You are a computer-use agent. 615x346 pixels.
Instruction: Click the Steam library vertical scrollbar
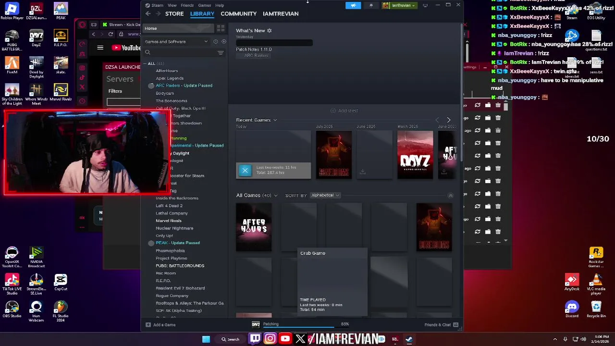tap(461, 91)
